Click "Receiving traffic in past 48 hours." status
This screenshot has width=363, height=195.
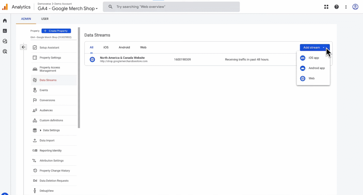pos(247,60)
